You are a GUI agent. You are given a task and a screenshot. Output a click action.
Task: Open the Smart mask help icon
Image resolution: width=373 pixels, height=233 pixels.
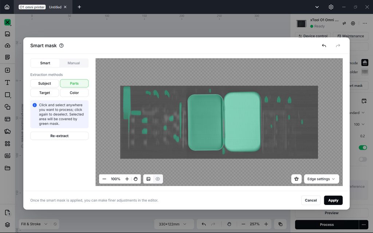[x=61, y=46]
